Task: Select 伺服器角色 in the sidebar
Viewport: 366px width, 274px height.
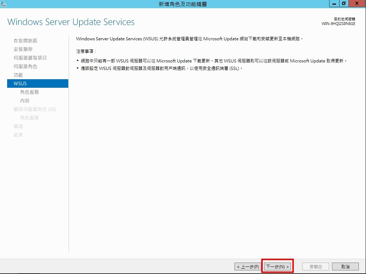Action: [25, 66]
